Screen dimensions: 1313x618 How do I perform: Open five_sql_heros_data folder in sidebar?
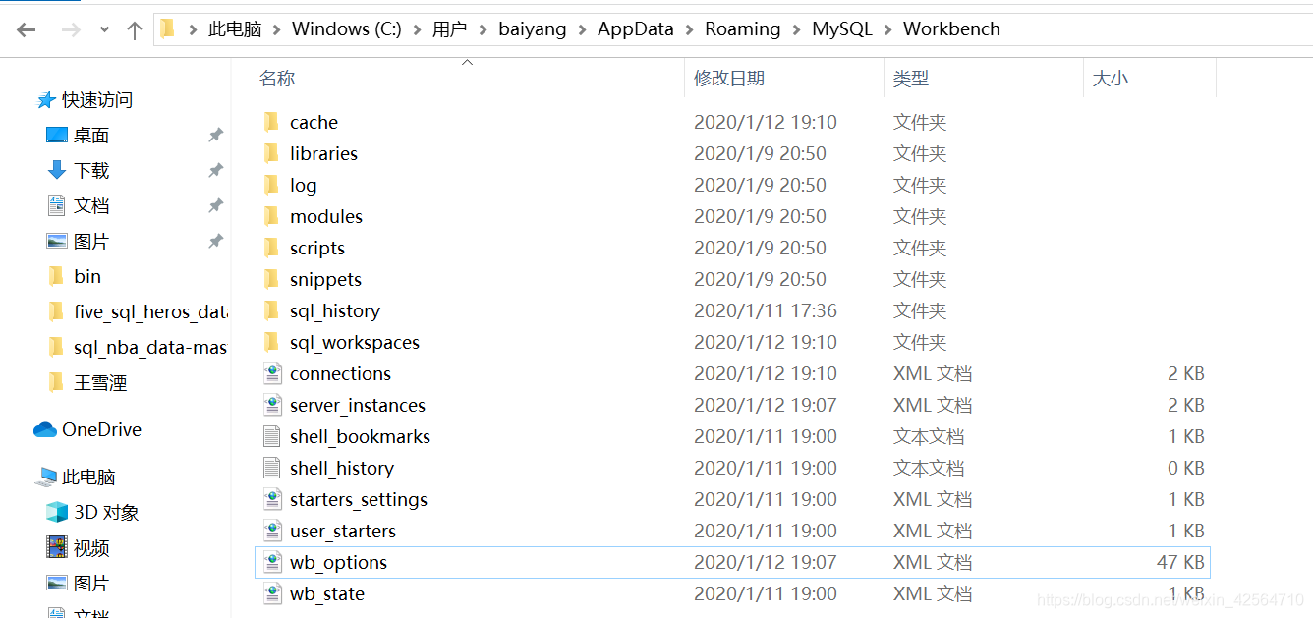[x=150, y=312]
